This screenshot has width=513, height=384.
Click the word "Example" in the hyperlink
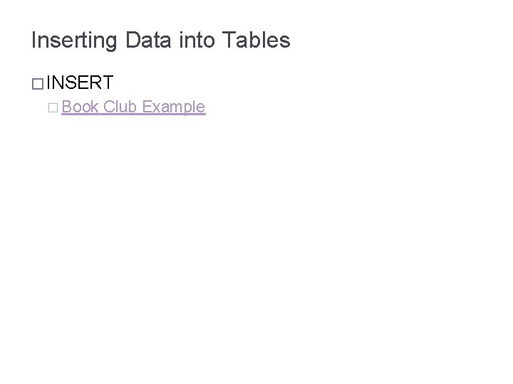[x=173, y=107]
